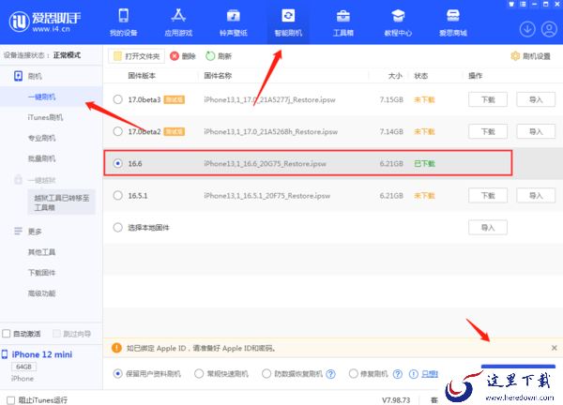
Task: Close the Apple ID warning bar
Action: click(x=554, y=348)
